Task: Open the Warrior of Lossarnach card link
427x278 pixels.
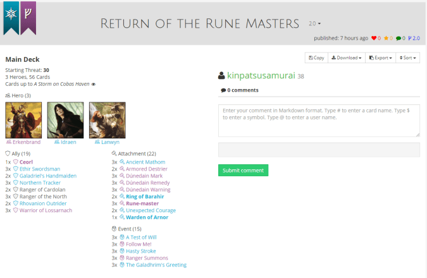Action: pos(46,210)
